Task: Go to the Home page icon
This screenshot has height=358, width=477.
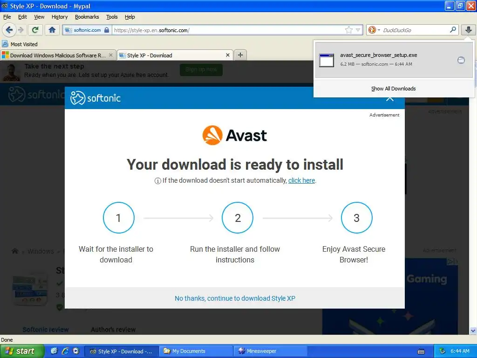Action: pos(52,30)
